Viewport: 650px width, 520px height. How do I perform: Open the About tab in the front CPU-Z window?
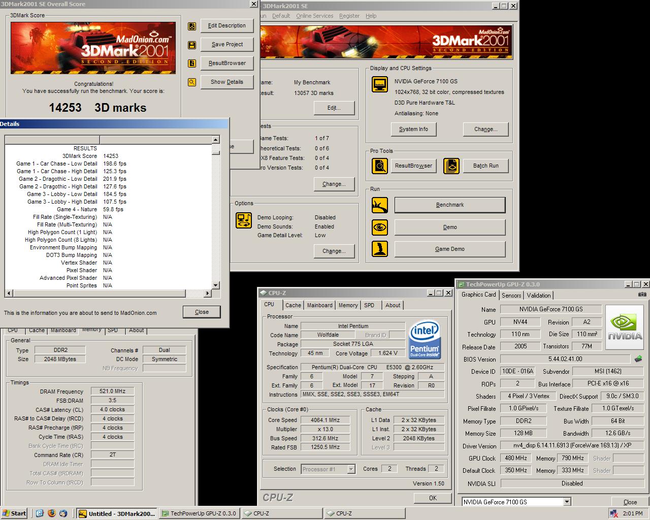(393, 305)
